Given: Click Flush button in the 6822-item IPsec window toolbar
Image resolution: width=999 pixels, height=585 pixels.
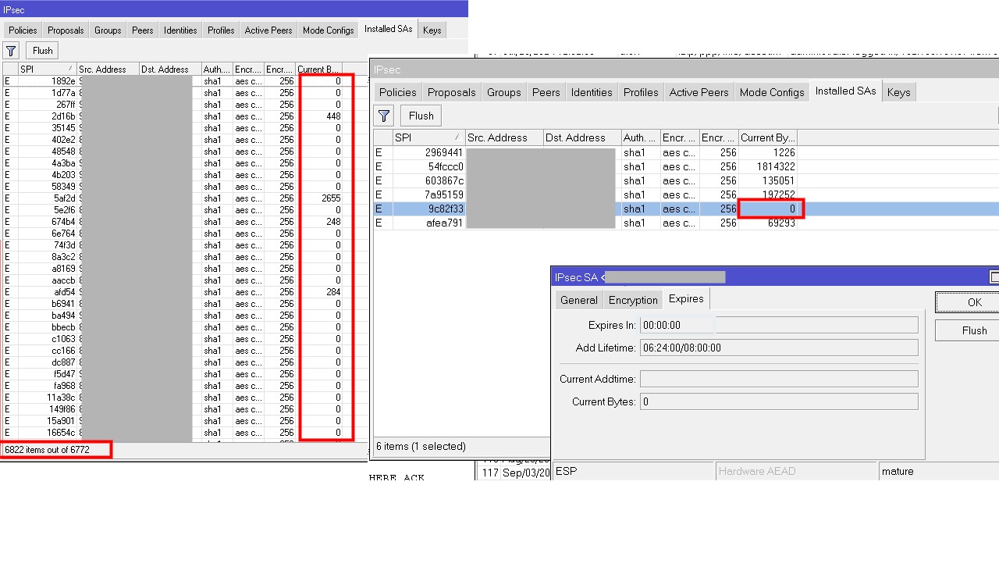Looking at the screenshot, I should (x=43, y=51).
